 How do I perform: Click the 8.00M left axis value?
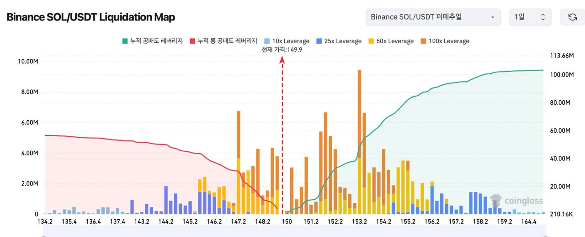pyautogui.click(x=29, y=92)
